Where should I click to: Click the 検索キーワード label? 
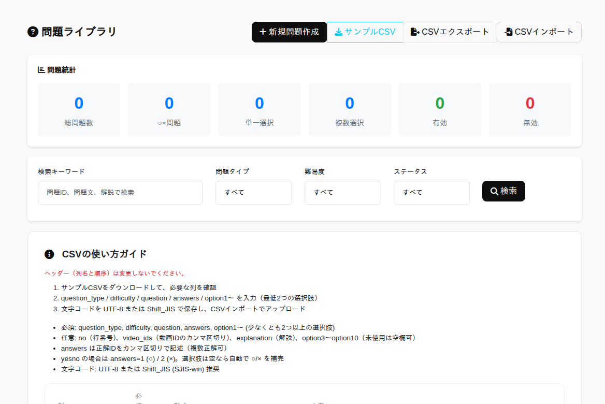tap(61, 172)
